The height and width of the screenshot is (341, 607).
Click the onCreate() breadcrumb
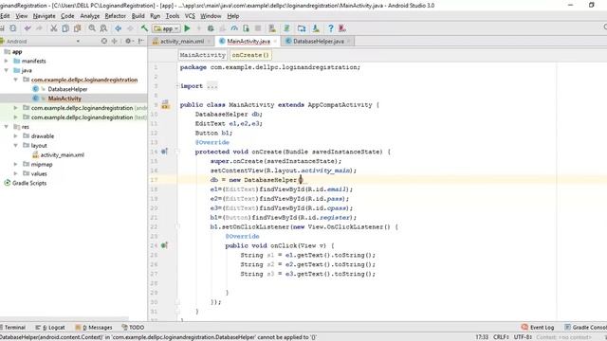pos(250,55)
